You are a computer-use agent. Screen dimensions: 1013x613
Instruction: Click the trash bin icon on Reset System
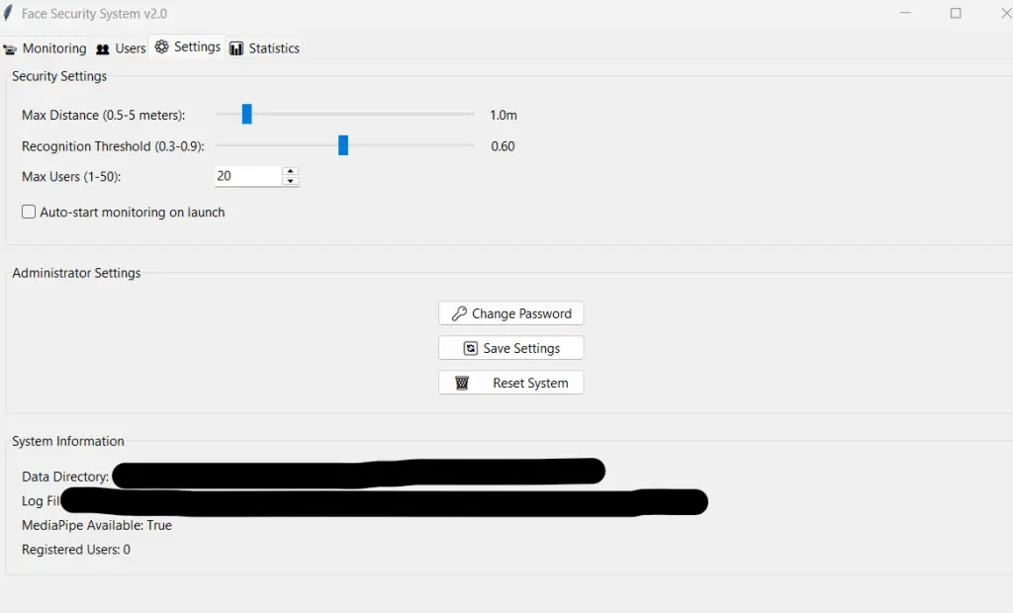[x=462, y=383]
